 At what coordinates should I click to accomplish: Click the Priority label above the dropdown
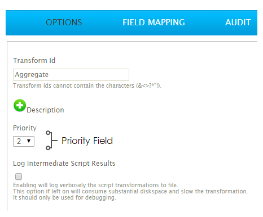click(25, 128)
